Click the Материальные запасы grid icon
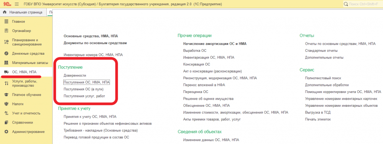This screenshot has width=383, height=144. (7, 63)
